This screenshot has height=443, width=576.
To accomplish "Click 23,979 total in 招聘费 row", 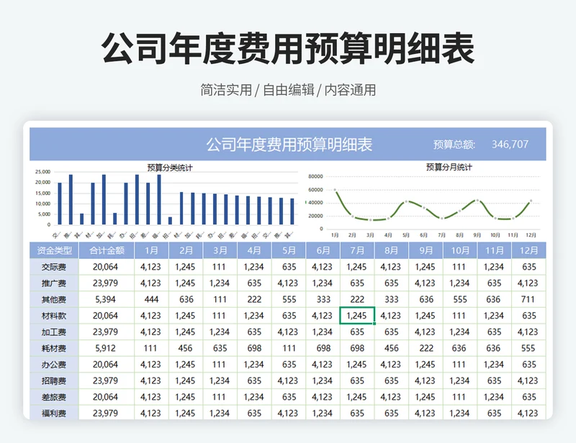I will [x=105, y=380].
